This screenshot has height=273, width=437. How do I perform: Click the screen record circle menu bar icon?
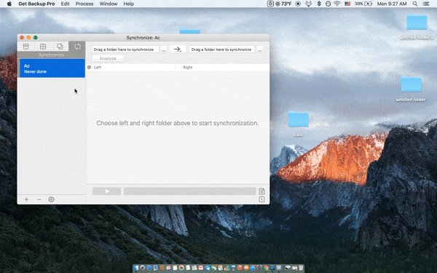point(298,4)
